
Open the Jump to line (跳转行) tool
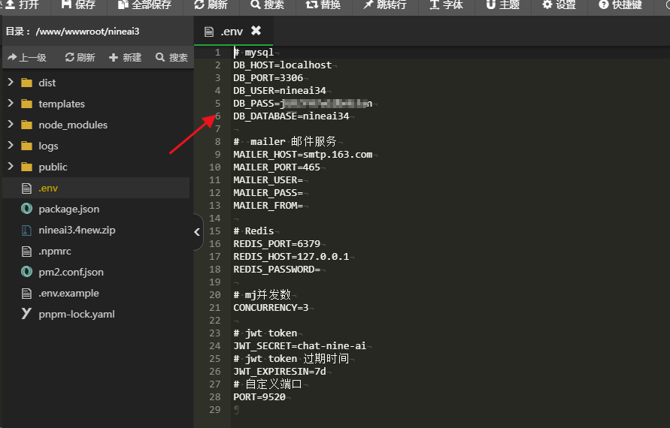point(384,5)
